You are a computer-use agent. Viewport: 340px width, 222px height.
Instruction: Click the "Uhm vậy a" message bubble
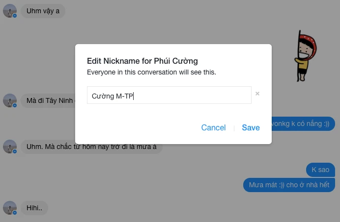point(43,10)
